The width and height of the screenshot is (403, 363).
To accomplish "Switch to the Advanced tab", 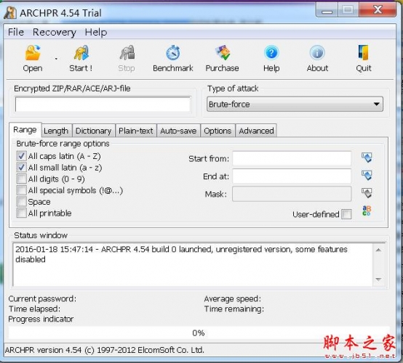I will (x=256, y=131).
